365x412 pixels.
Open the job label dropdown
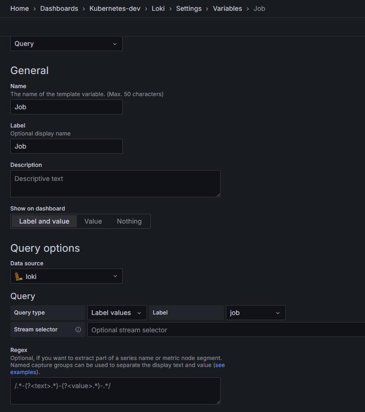(255, 313)
